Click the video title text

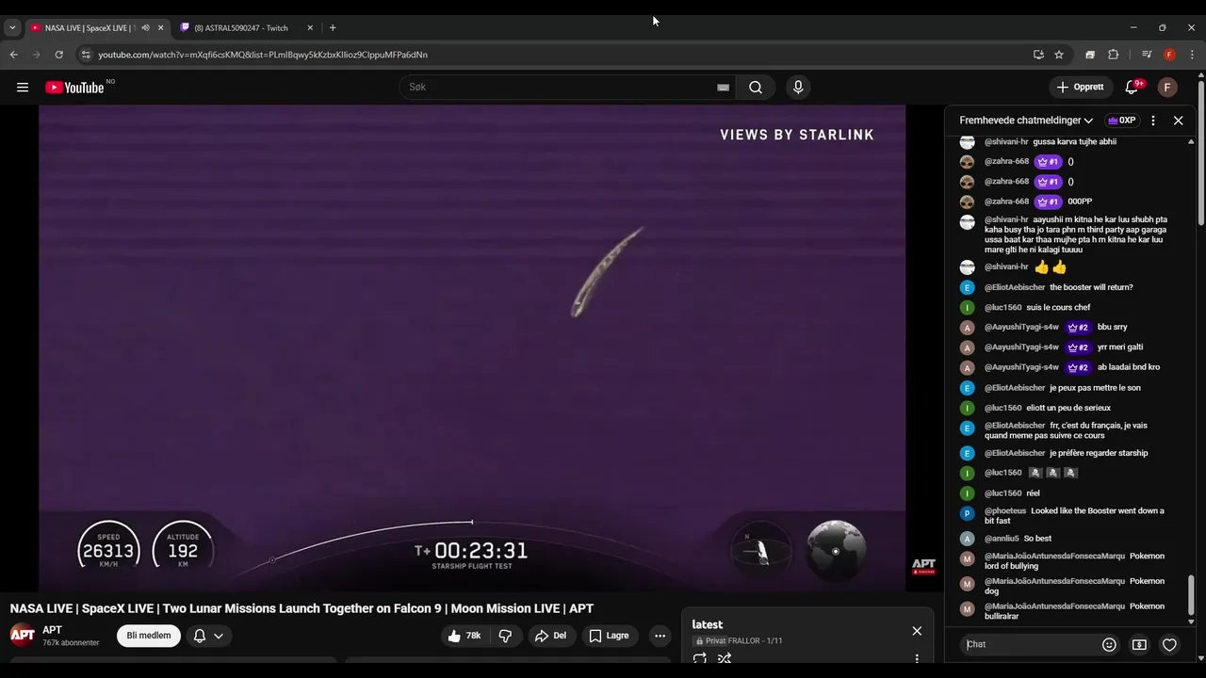tap(301, 608)
